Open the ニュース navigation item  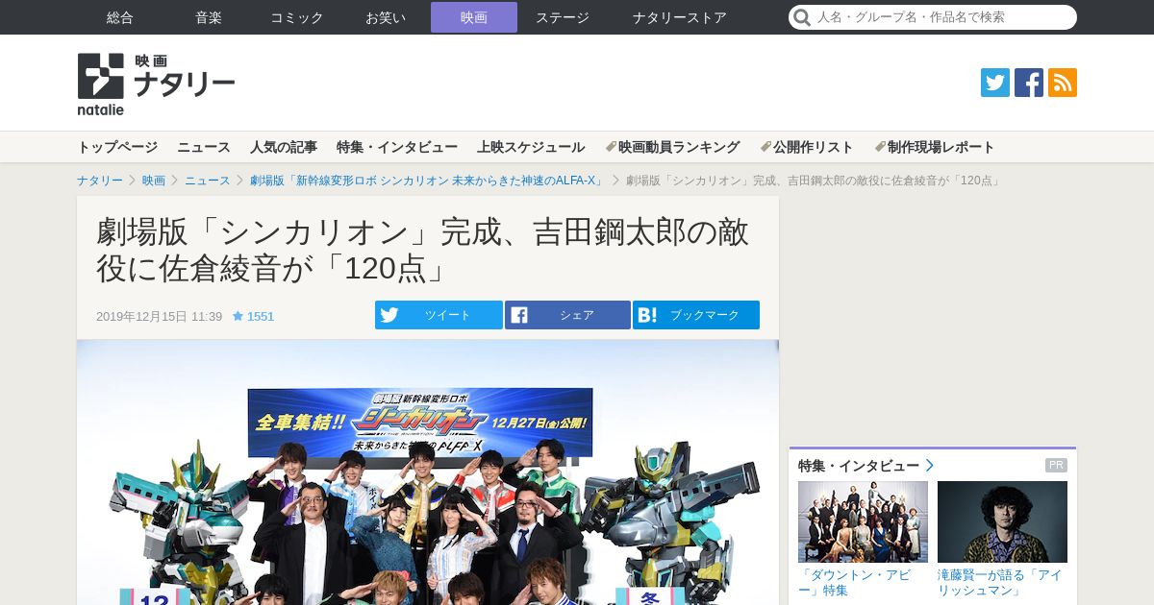(x=204, y=147)
